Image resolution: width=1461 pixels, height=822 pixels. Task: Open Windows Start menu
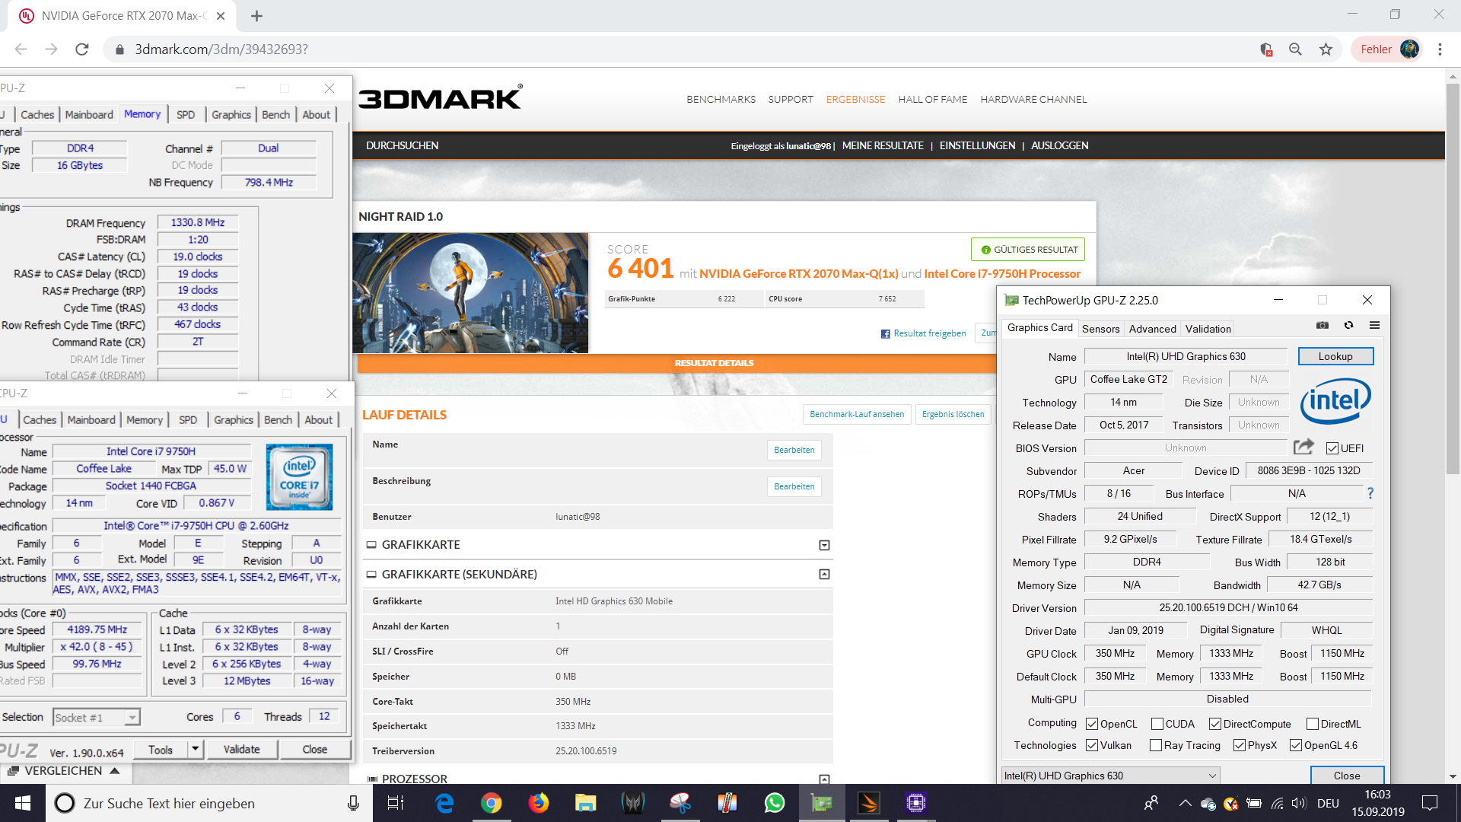(23, 803)
